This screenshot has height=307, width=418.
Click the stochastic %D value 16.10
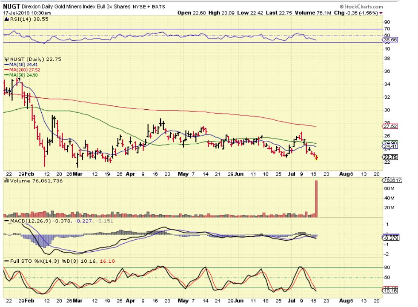tap(107, 261)
